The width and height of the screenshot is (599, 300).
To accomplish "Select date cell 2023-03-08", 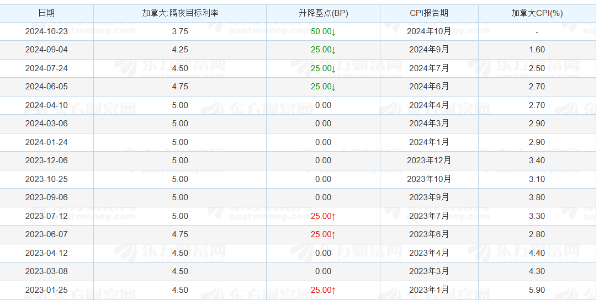I will click(46, 272).
